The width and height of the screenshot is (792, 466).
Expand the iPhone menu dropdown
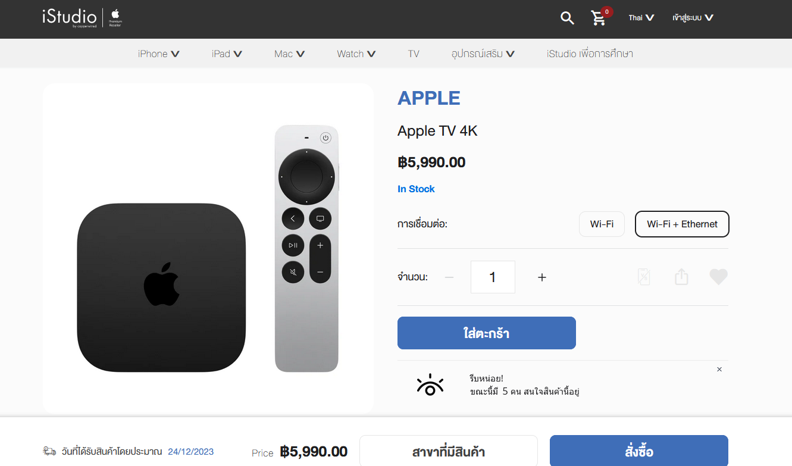159,54
